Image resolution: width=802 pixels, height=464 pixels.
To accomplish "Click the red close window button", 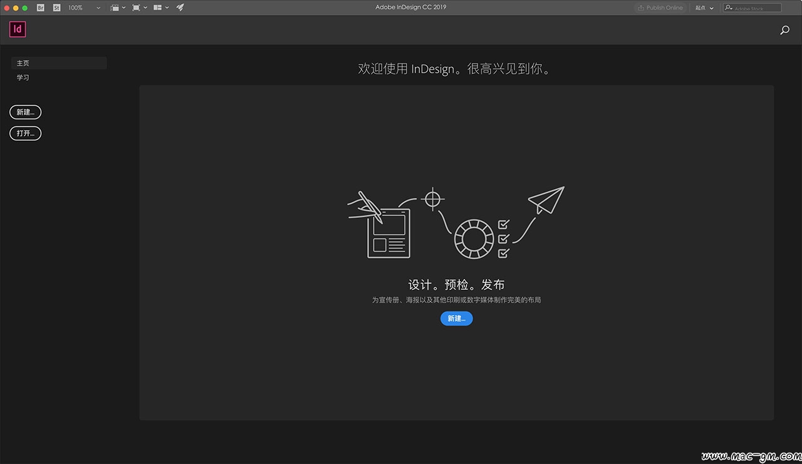I will (x=7, y=8).
